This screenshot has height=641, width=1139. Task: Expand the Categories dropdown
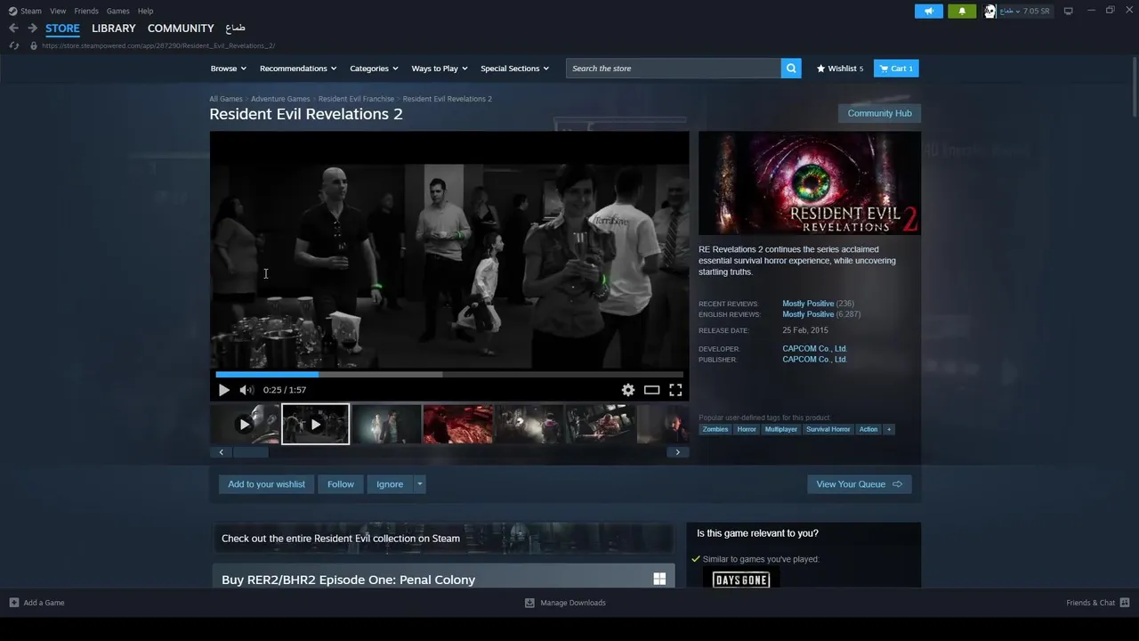click(374, 69)
